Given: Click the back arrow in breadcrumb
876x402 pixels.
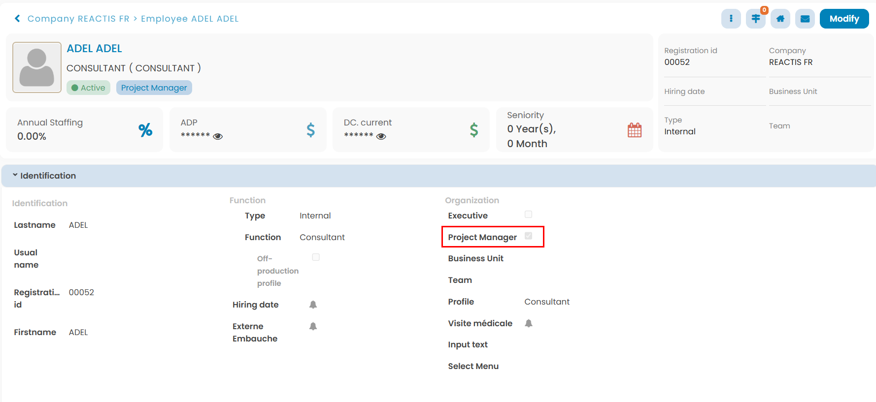Looking at the screenshot, I should 18,19.
